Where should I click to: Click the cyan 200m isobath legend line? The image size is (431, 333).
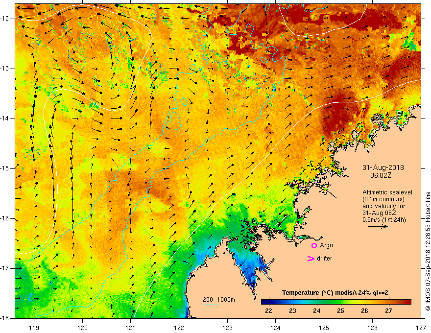pyautogui.click(x=211, y=305)
